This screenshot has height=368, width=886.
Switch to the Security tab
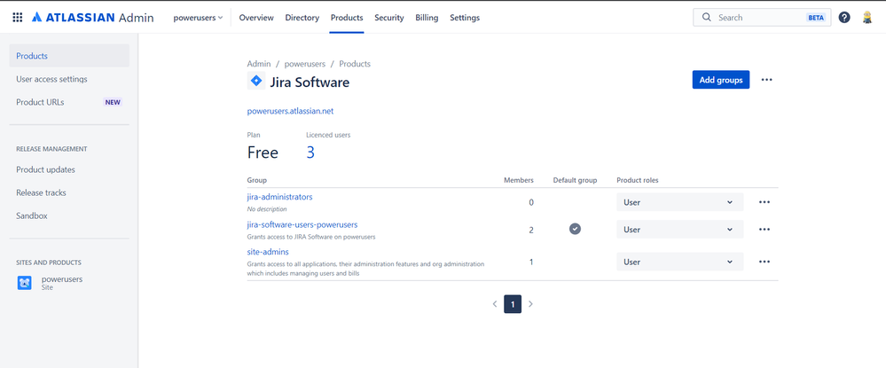click(388, 18)
